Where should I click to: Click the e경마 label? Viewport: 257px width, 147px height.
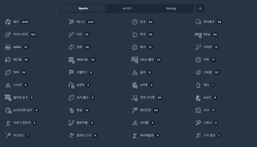(x=80, y=85)
